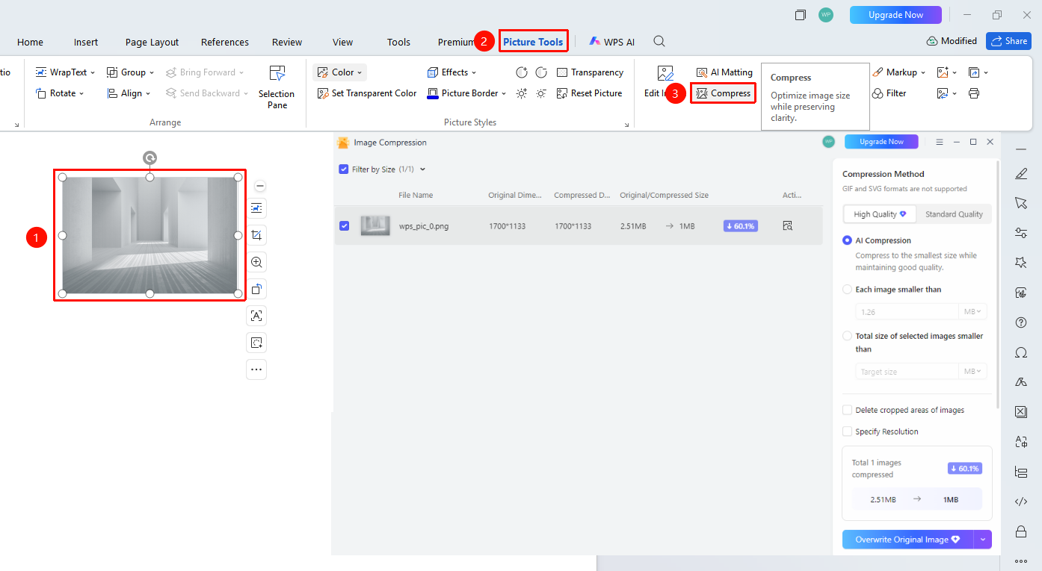1042x571 pixels.
Task: Select the AI Compression radio button
Action: [847, 240]
